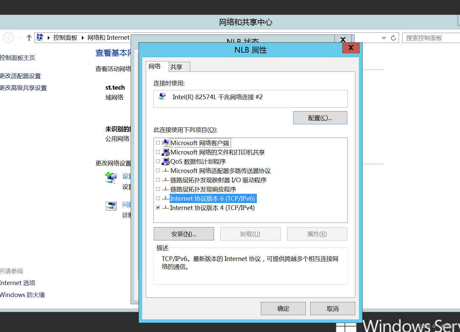
Task: Click the QoS 数据包计划程序 icon
Action: [x=165, y=161]
